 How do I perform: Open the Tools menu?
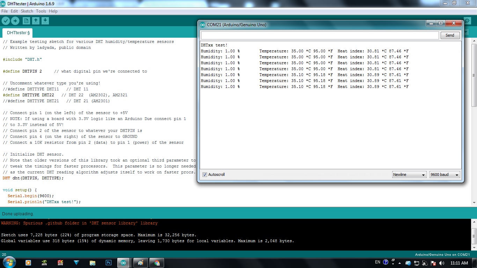pos(41,11)
